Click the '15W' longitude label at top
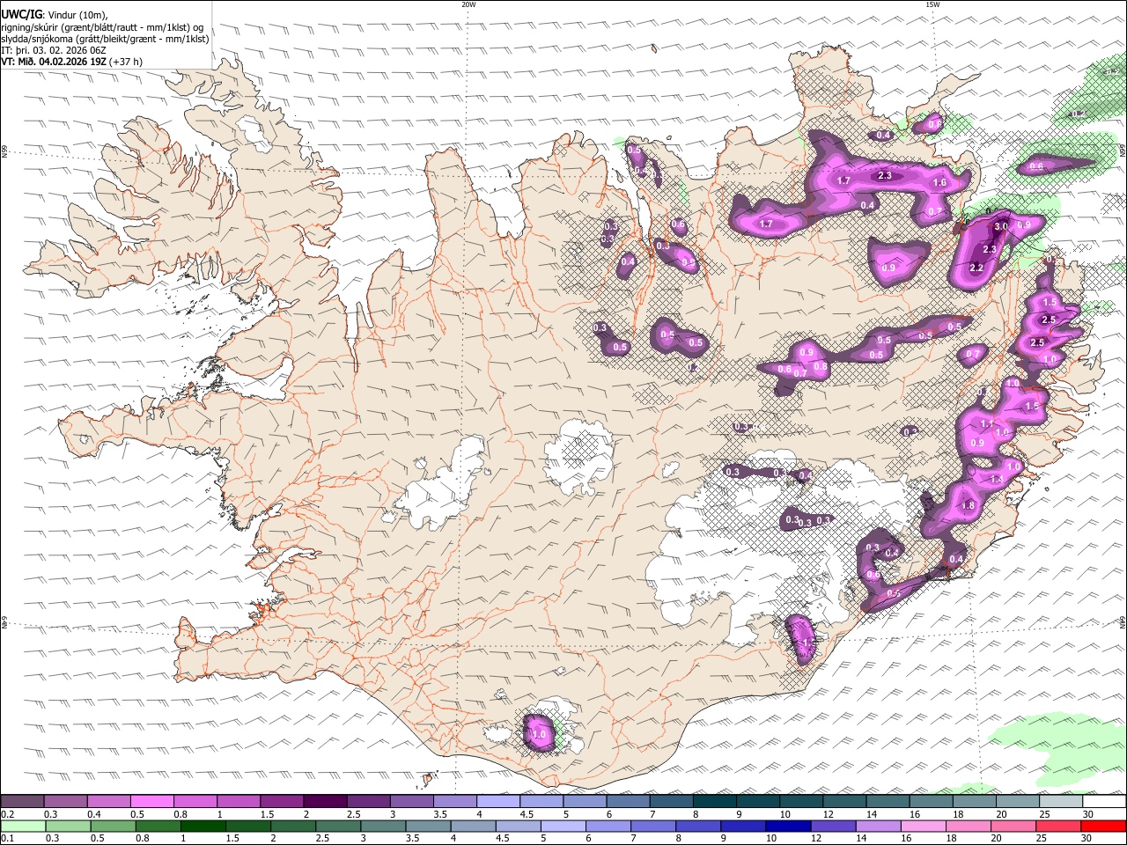The image size is (1127, 845). tap(932, 4)
